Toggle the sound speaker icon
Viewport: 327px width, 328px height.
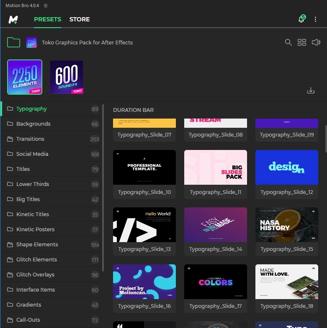pyautogui.click(x=316, y=42)
